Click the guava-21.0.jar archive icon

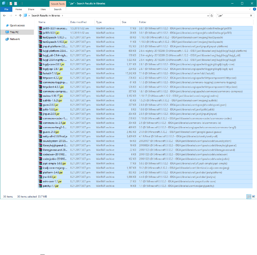click(40, 132)
